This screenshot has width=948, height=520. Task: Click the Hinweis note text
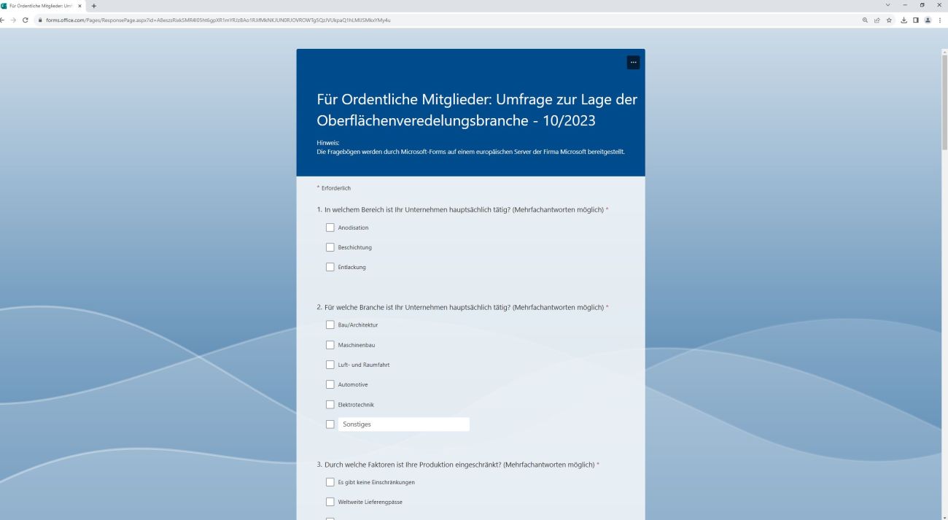[x=470, y=147]
